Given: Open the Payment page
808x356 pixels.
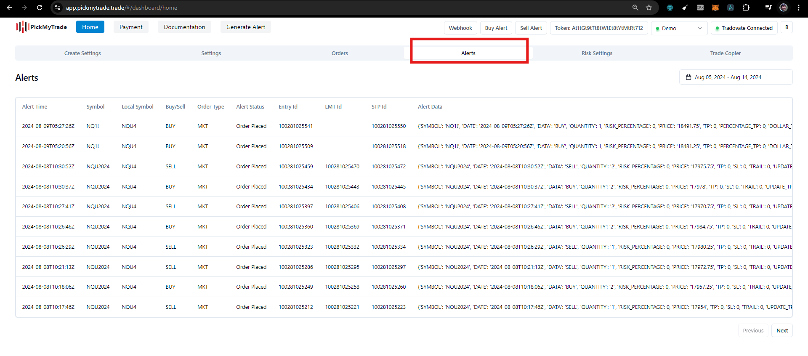Looking at the screenshot, I should pyautogui.click(x=131, y=27).
